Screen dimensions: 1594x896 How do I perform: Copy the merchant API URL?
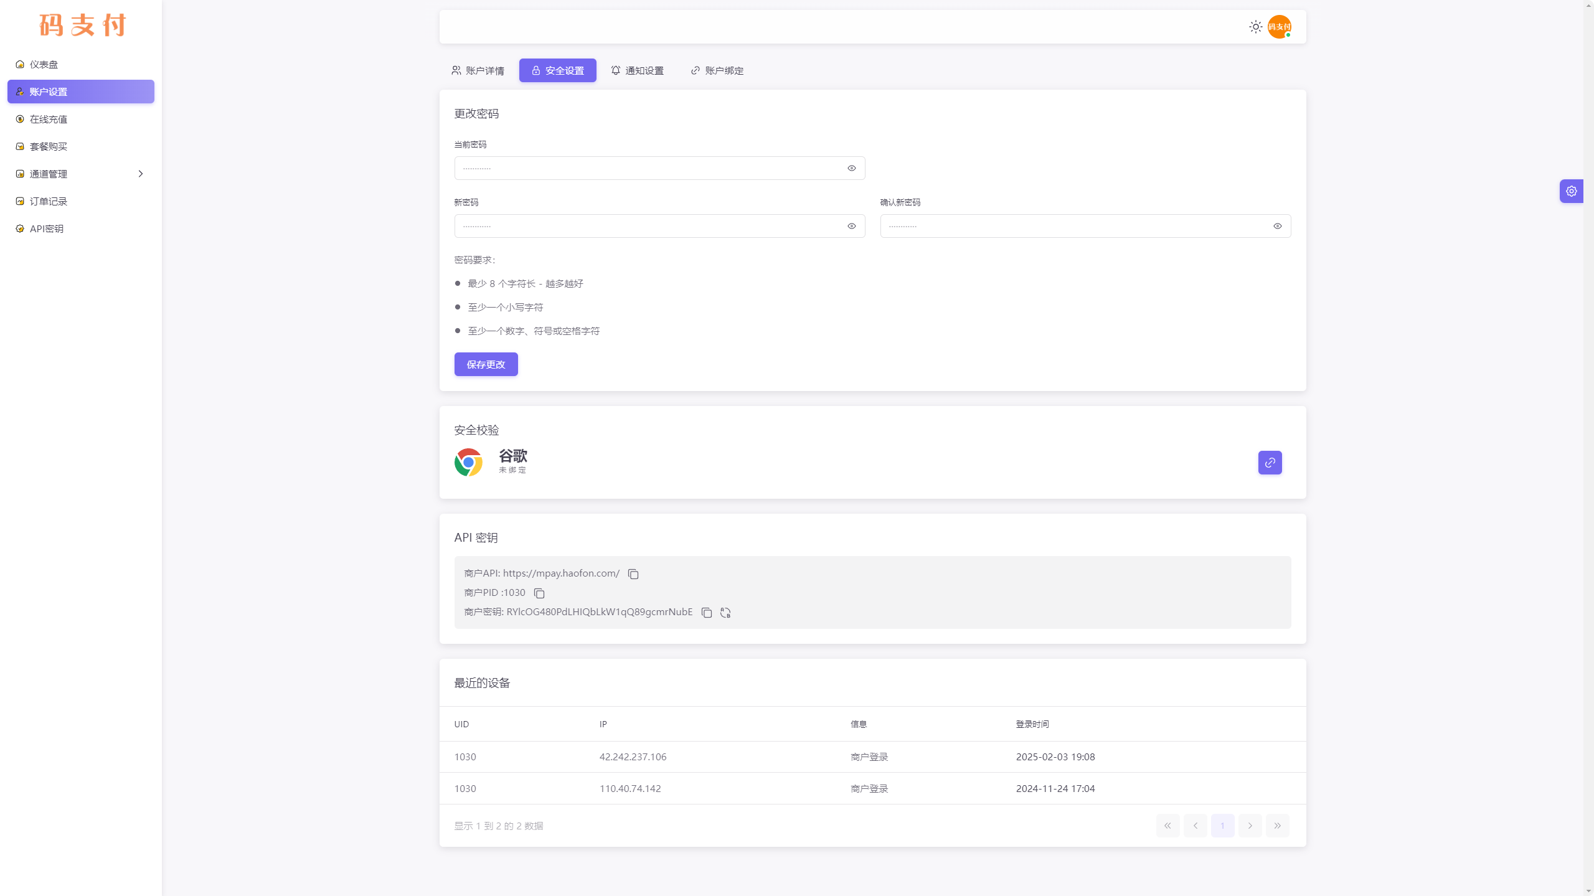click(633, 574)
